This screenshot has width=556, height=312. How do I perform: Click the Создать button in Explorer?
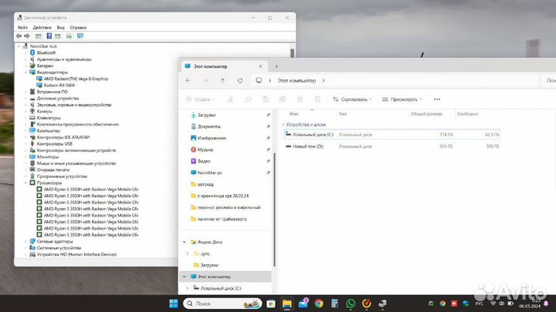[x=200, y=99]
